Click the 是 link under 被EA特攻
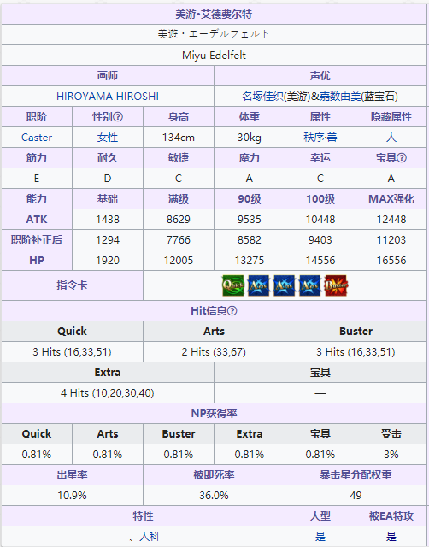 (x=391, y=536)
